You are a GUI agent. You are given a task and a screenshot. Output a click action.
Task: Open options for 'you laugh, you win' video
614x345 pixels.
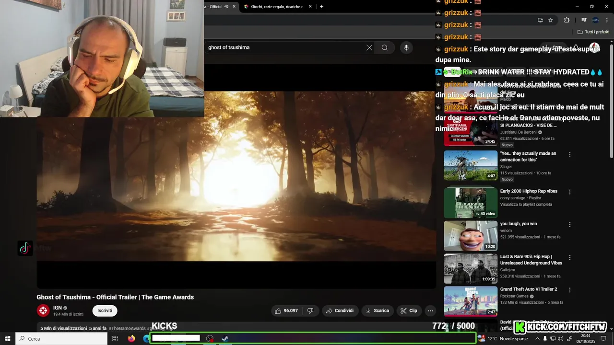570,224
